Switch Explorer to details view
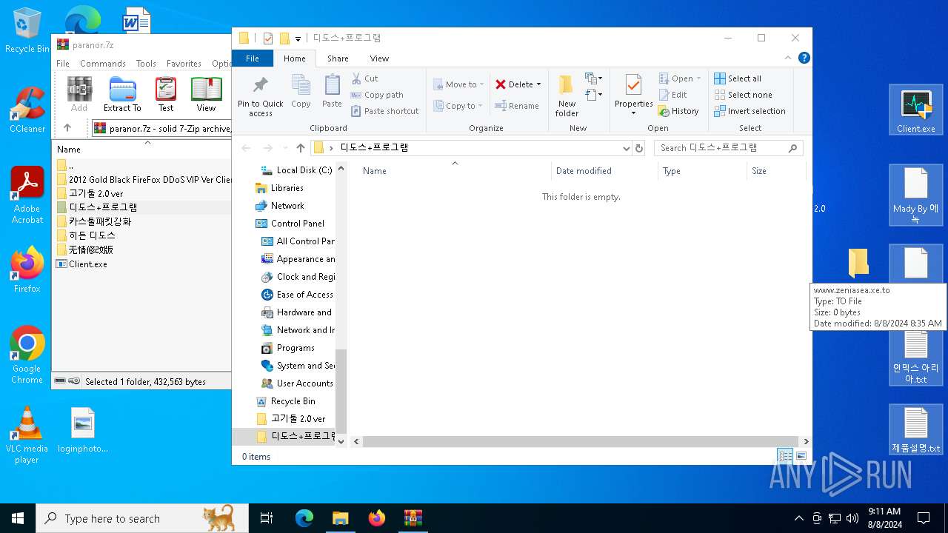The width and height of the screenshot is (948, 533). [785, 456]
